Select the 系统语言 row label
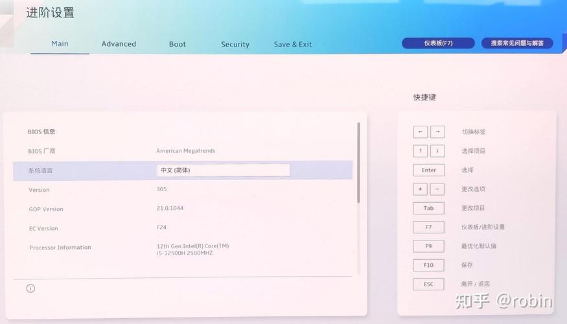This screenshot has height=324, width=567. [40, 170]
